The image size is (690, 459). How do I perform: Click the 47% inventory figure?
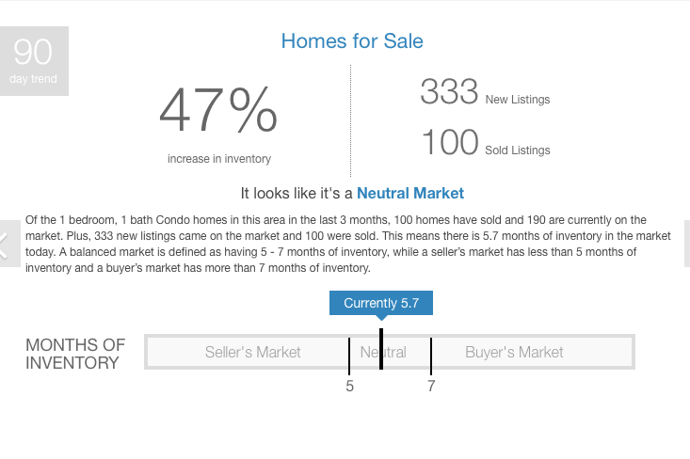pyautogui.click(x=218, y=109)
